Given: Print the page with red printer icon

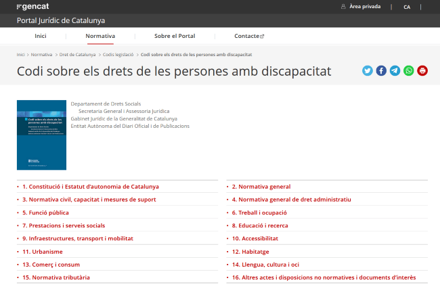Looking at the screenshot, I should [x=422, y=70].
